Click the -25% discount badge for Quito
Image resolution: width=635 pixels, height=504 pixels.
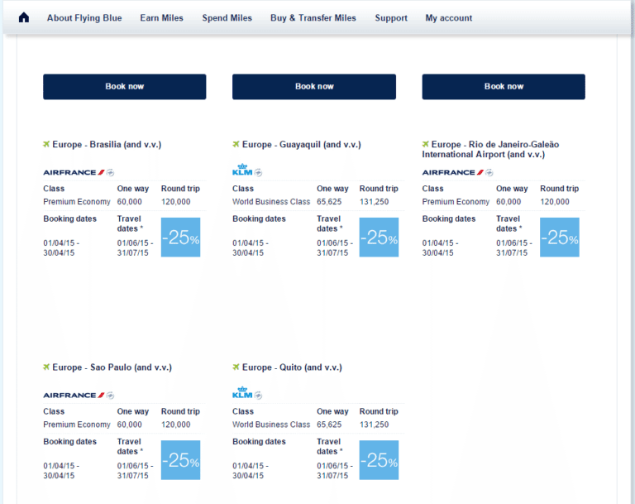pos(379,460)
